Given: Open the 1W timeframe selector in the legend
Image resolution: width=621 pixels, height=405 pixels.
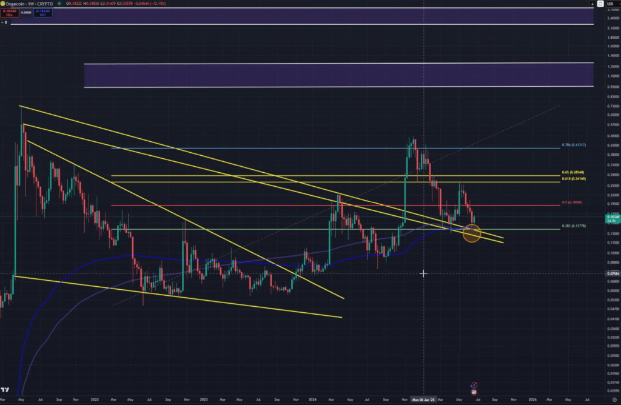Looking at the screenshot, I should 32,4.
